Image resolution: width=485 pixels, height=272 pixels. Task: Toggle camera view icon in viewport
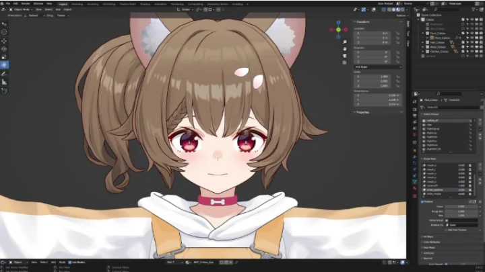point(345,56)
